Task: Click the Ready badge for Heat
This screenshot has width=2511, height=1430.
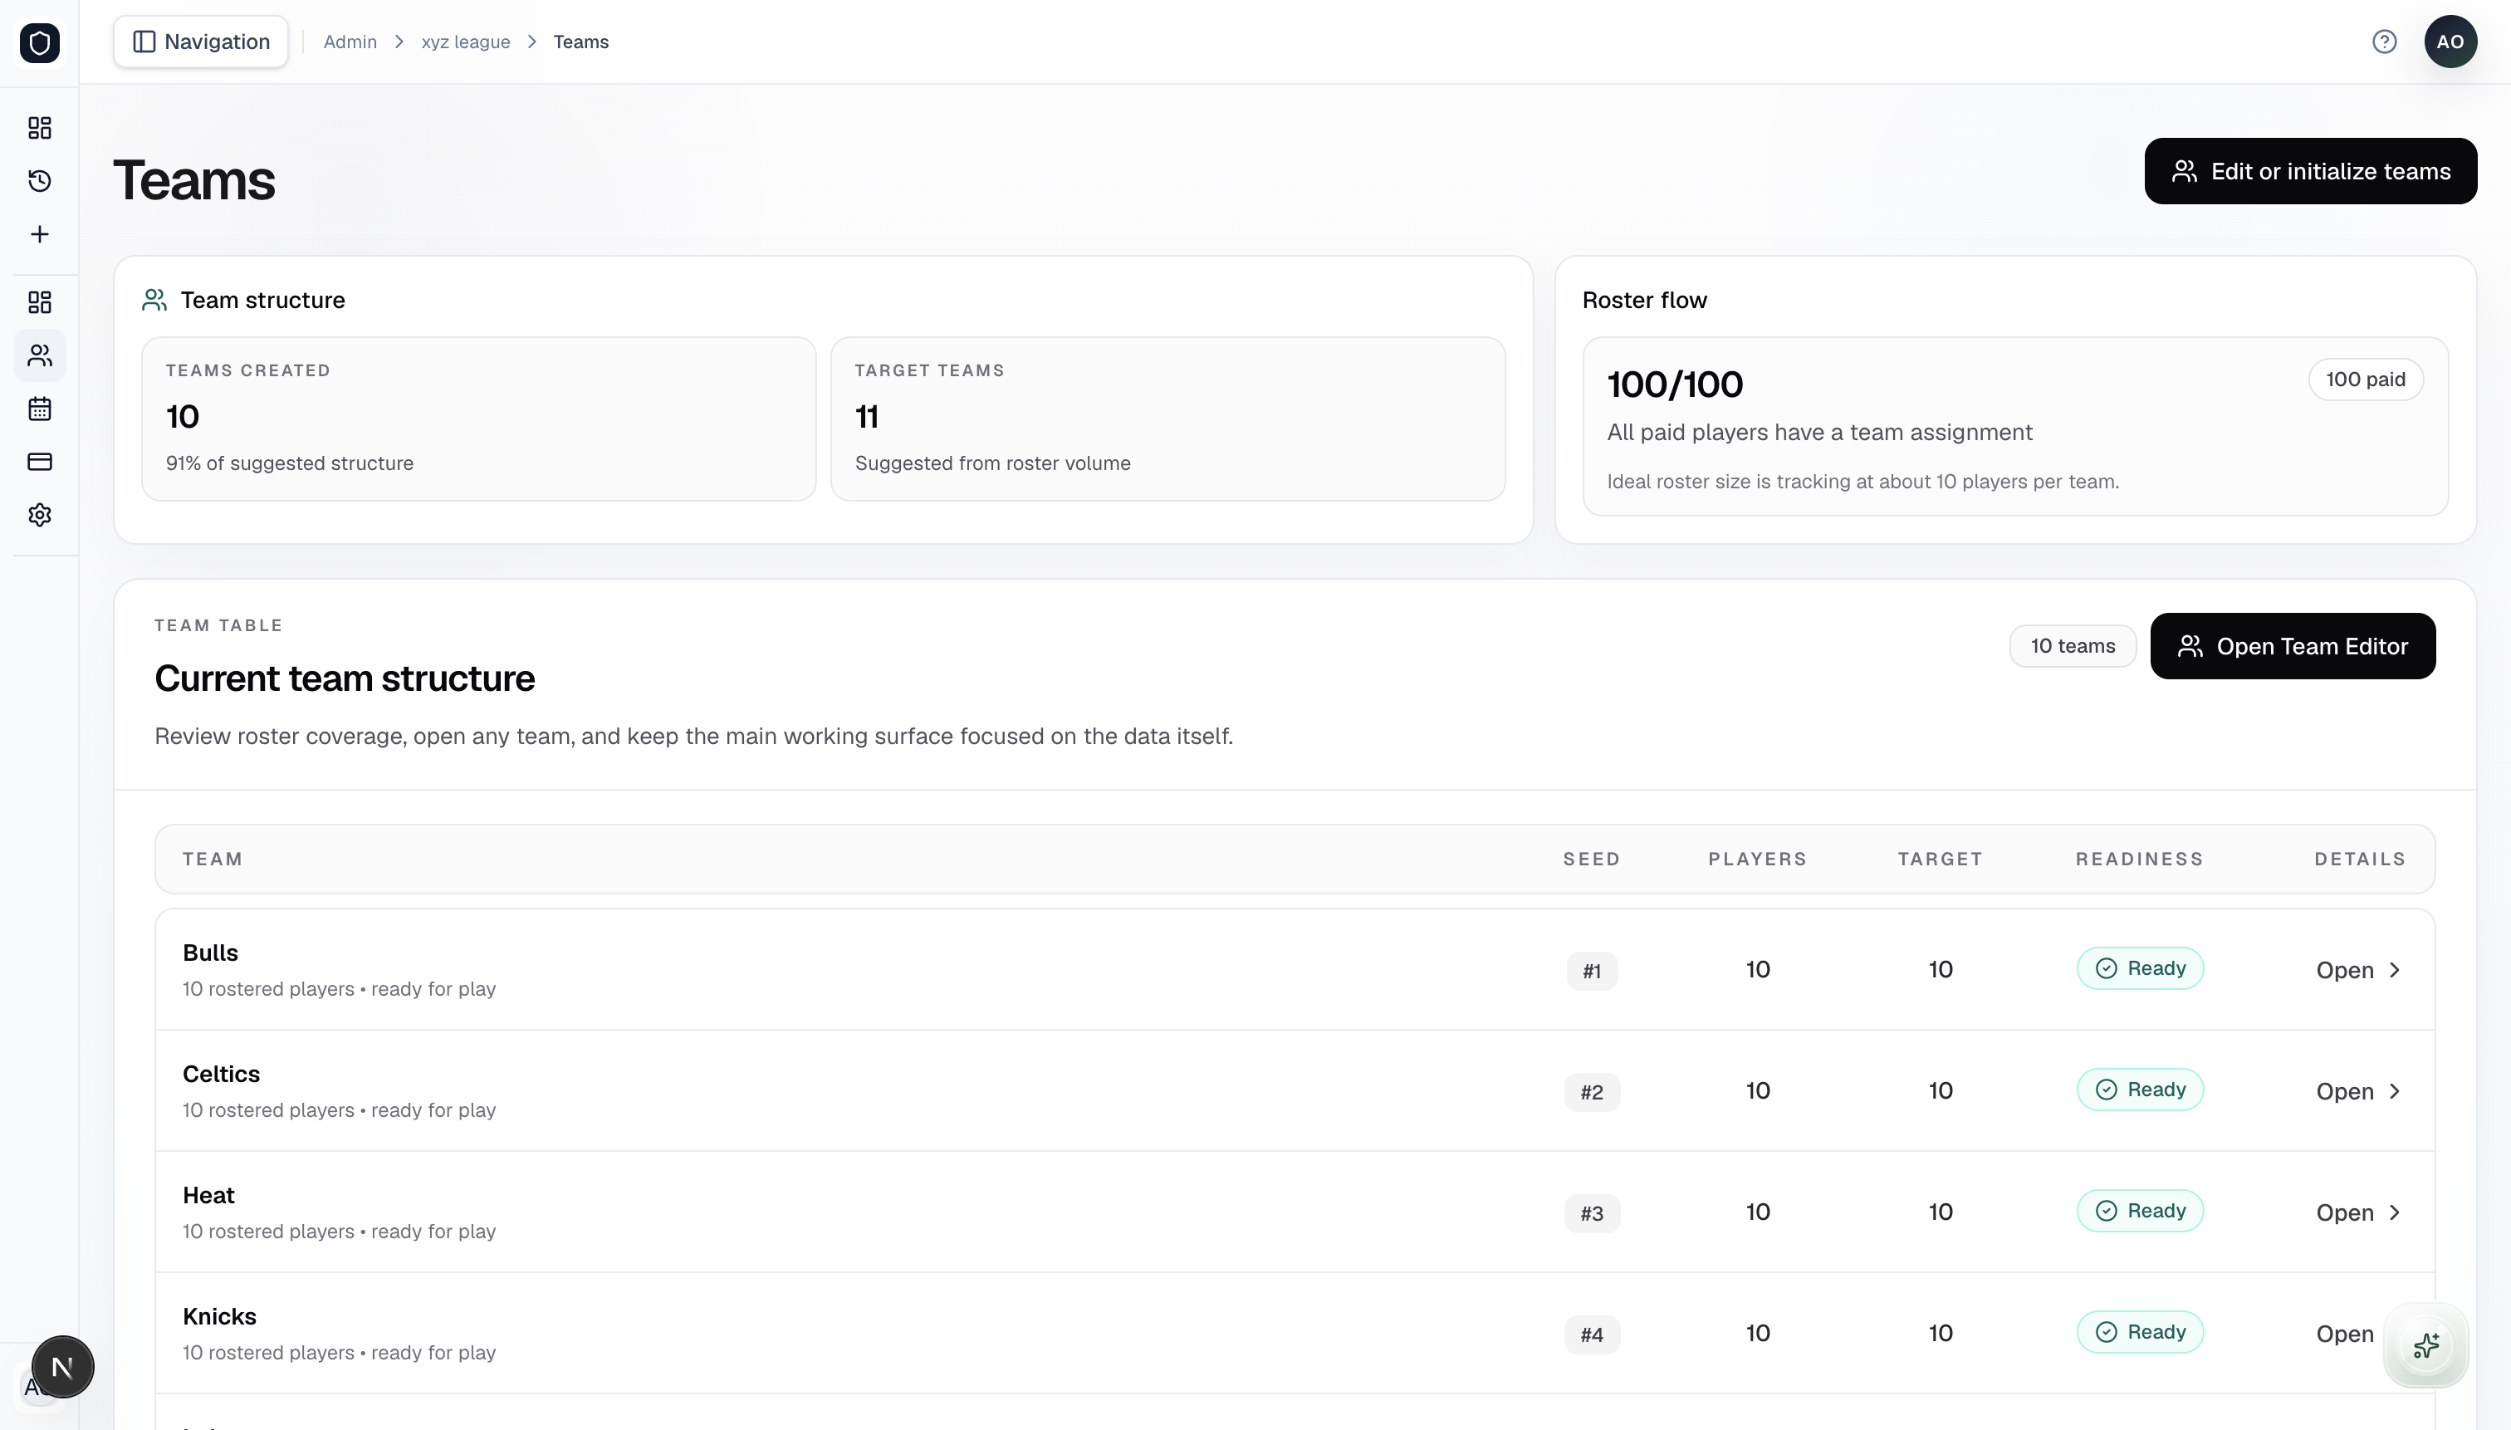Action: pos(2140,1211)
